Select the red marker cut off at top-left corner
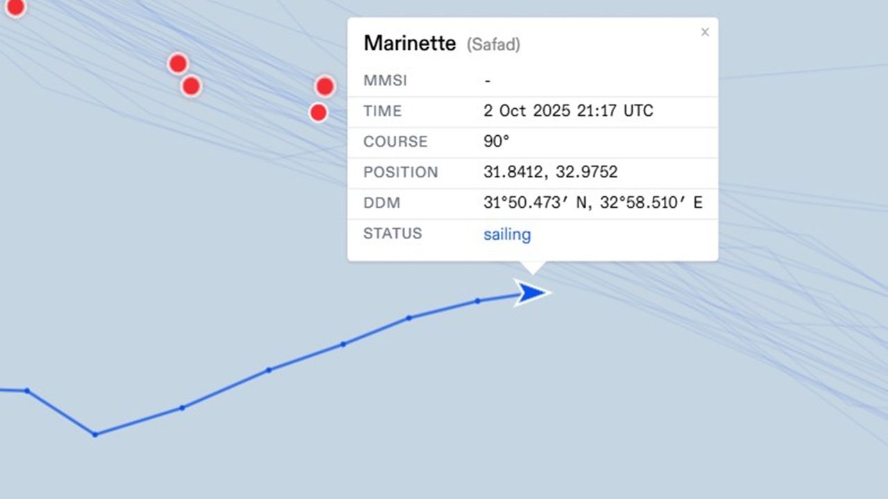Viewport: 888px width, 499px height. (15, 7)
